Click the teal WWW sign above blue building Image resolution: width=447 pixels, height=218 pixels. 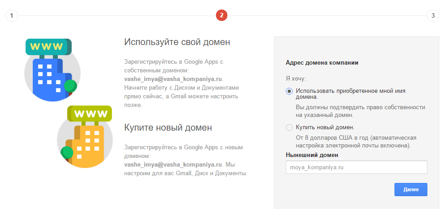(x=48, y=46)
